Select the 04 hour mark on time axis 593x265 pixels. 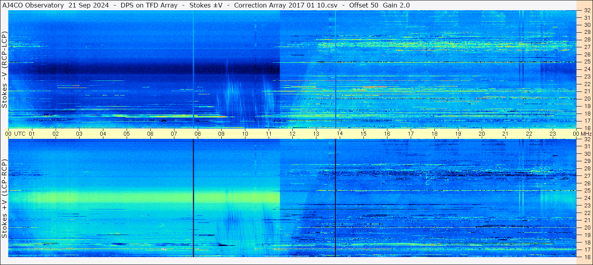click(x=103, y=134)
